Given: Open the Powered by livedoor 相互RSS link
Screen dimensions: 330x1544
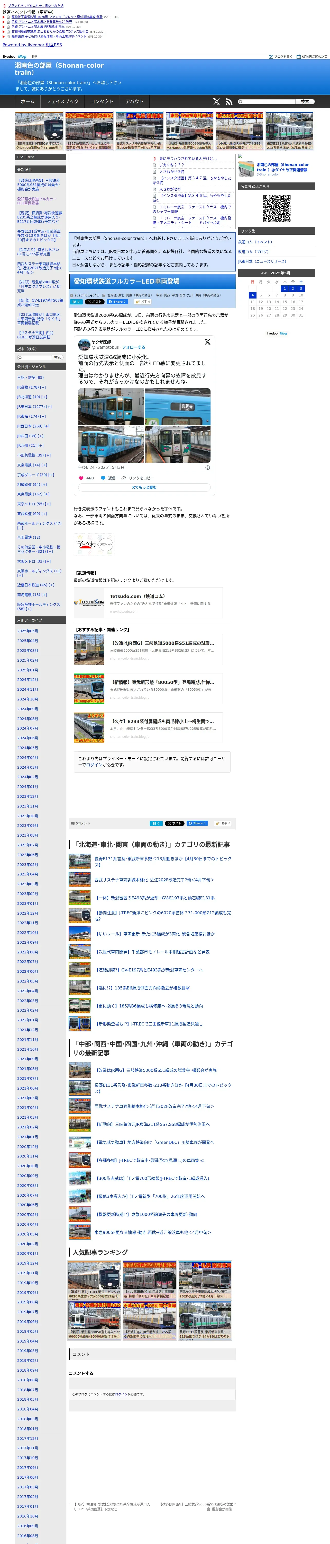Looking at the screenshot, I should (32, 45).
